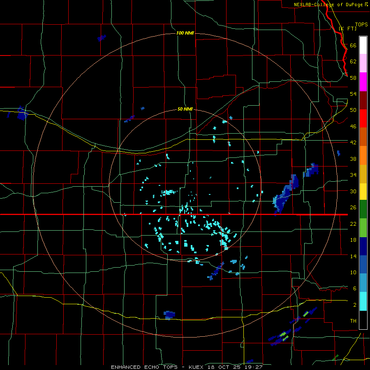Click the 66 legend value
Image resolution: width=370 pixels, height=370 pixels.
click(x=353, y=45)
